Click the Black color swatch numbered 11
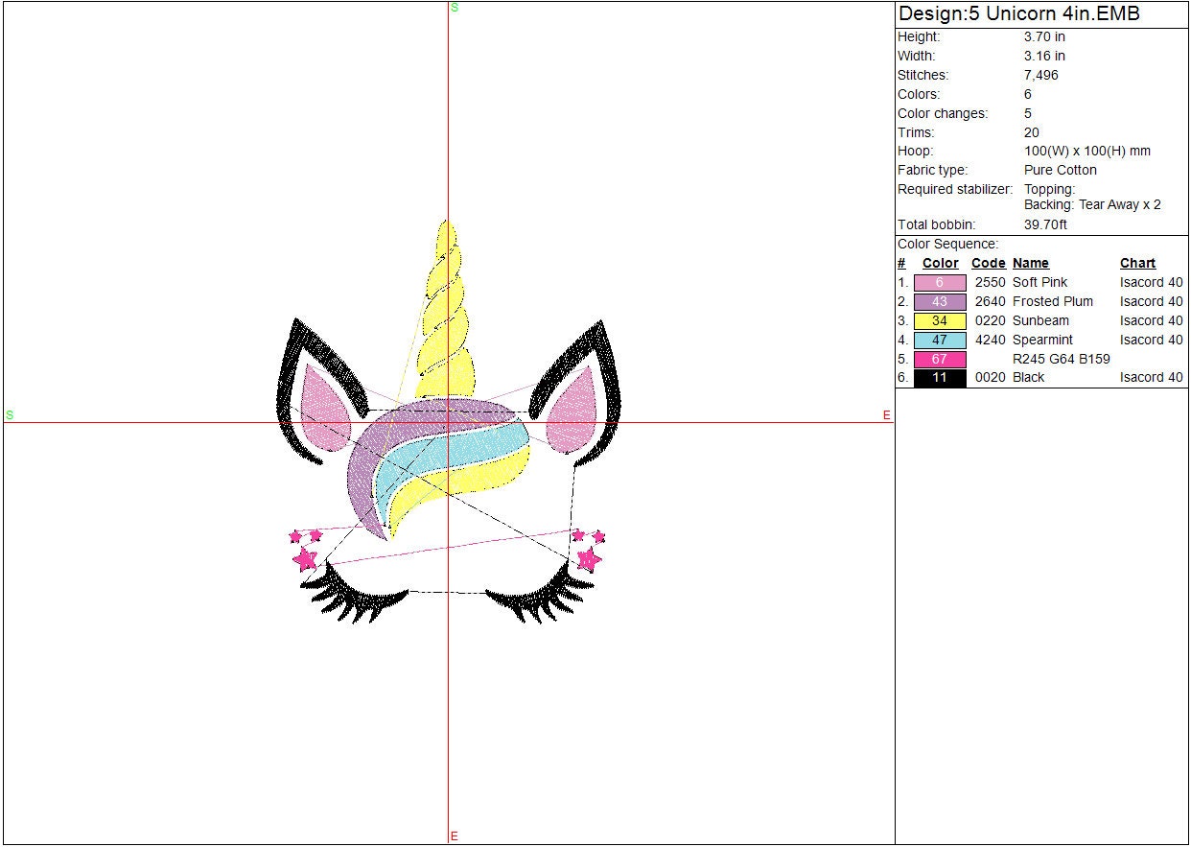The image size is (1191, 847). pos(939,378)
